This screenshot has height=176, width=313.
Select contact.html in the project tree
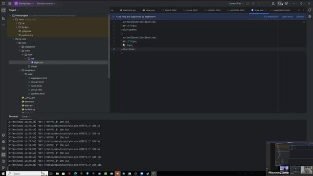tap(36, 82)
